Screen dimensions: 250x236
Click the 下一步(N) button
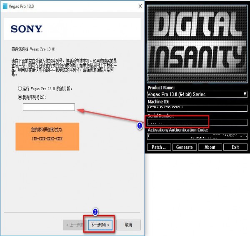100,225
